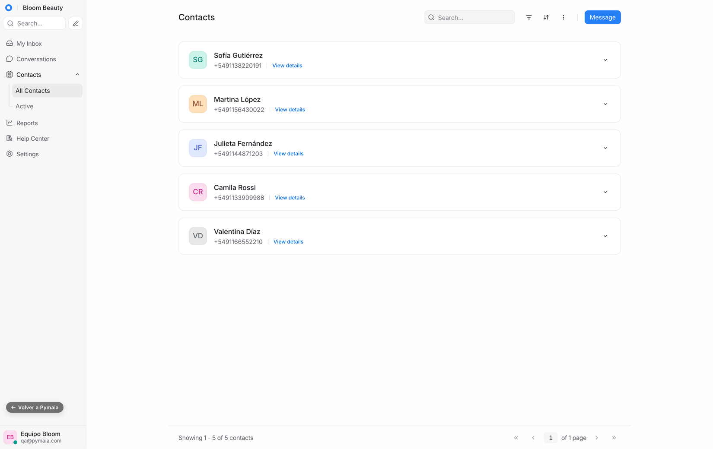This screenshot has height=449, width=713.
Task: View details for Camila Rossi
Action: 290,198
